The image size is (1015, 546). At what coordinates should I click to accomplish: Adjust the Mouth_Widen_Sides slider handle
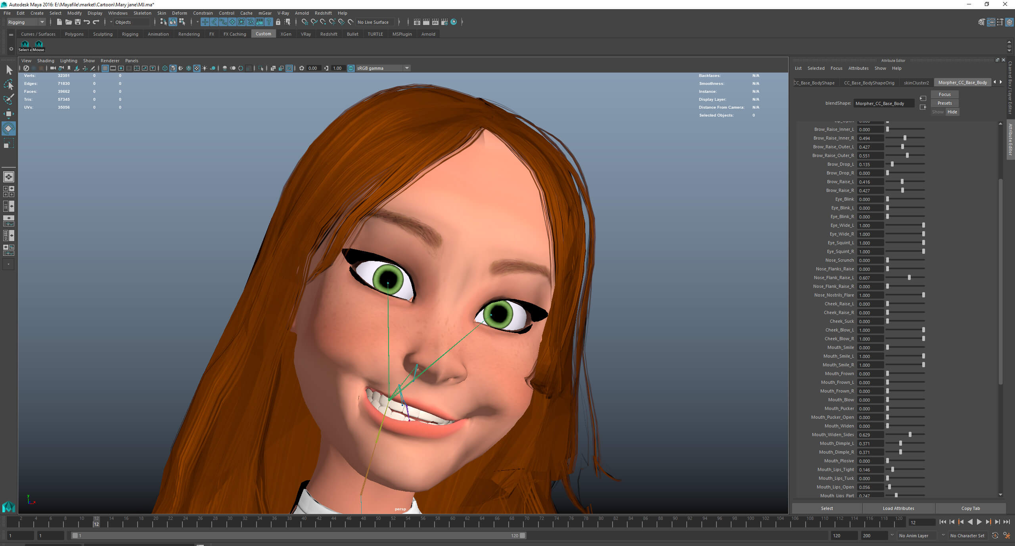coord(910,435)
